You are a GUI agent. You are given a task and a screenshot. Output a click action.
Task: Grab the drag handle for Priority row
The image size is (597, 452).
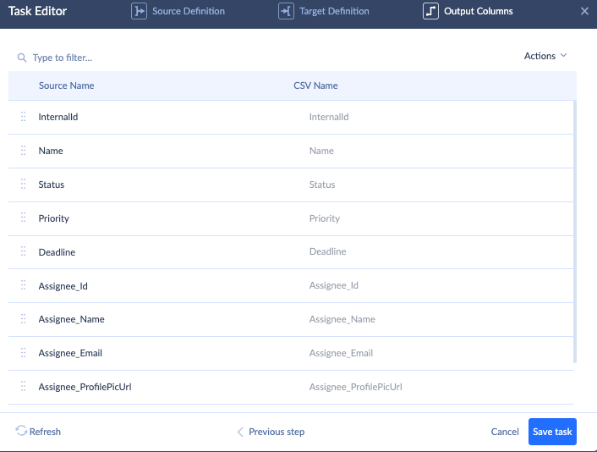[x=23, y=218]
